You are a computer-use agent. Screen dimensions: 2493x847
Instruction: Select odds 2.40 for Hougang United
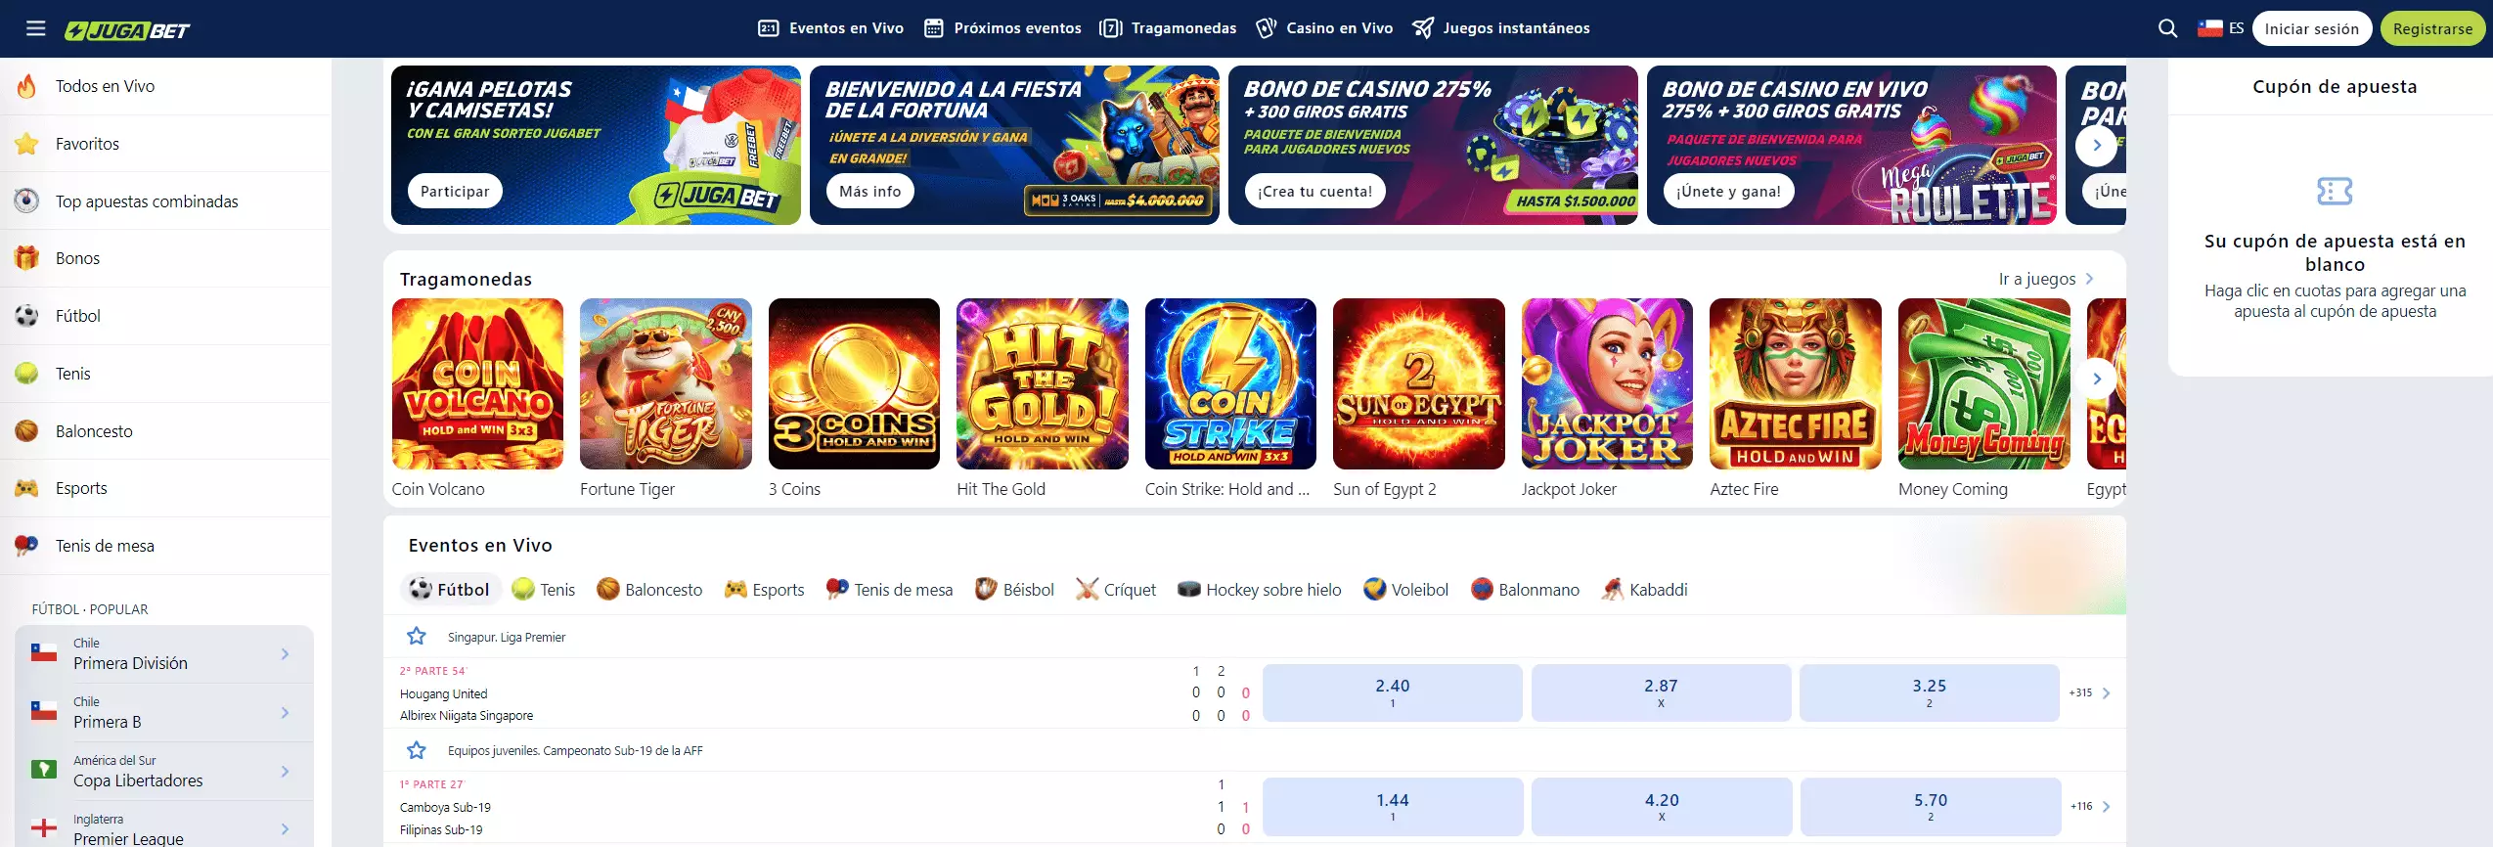(x=1392, y=693)
